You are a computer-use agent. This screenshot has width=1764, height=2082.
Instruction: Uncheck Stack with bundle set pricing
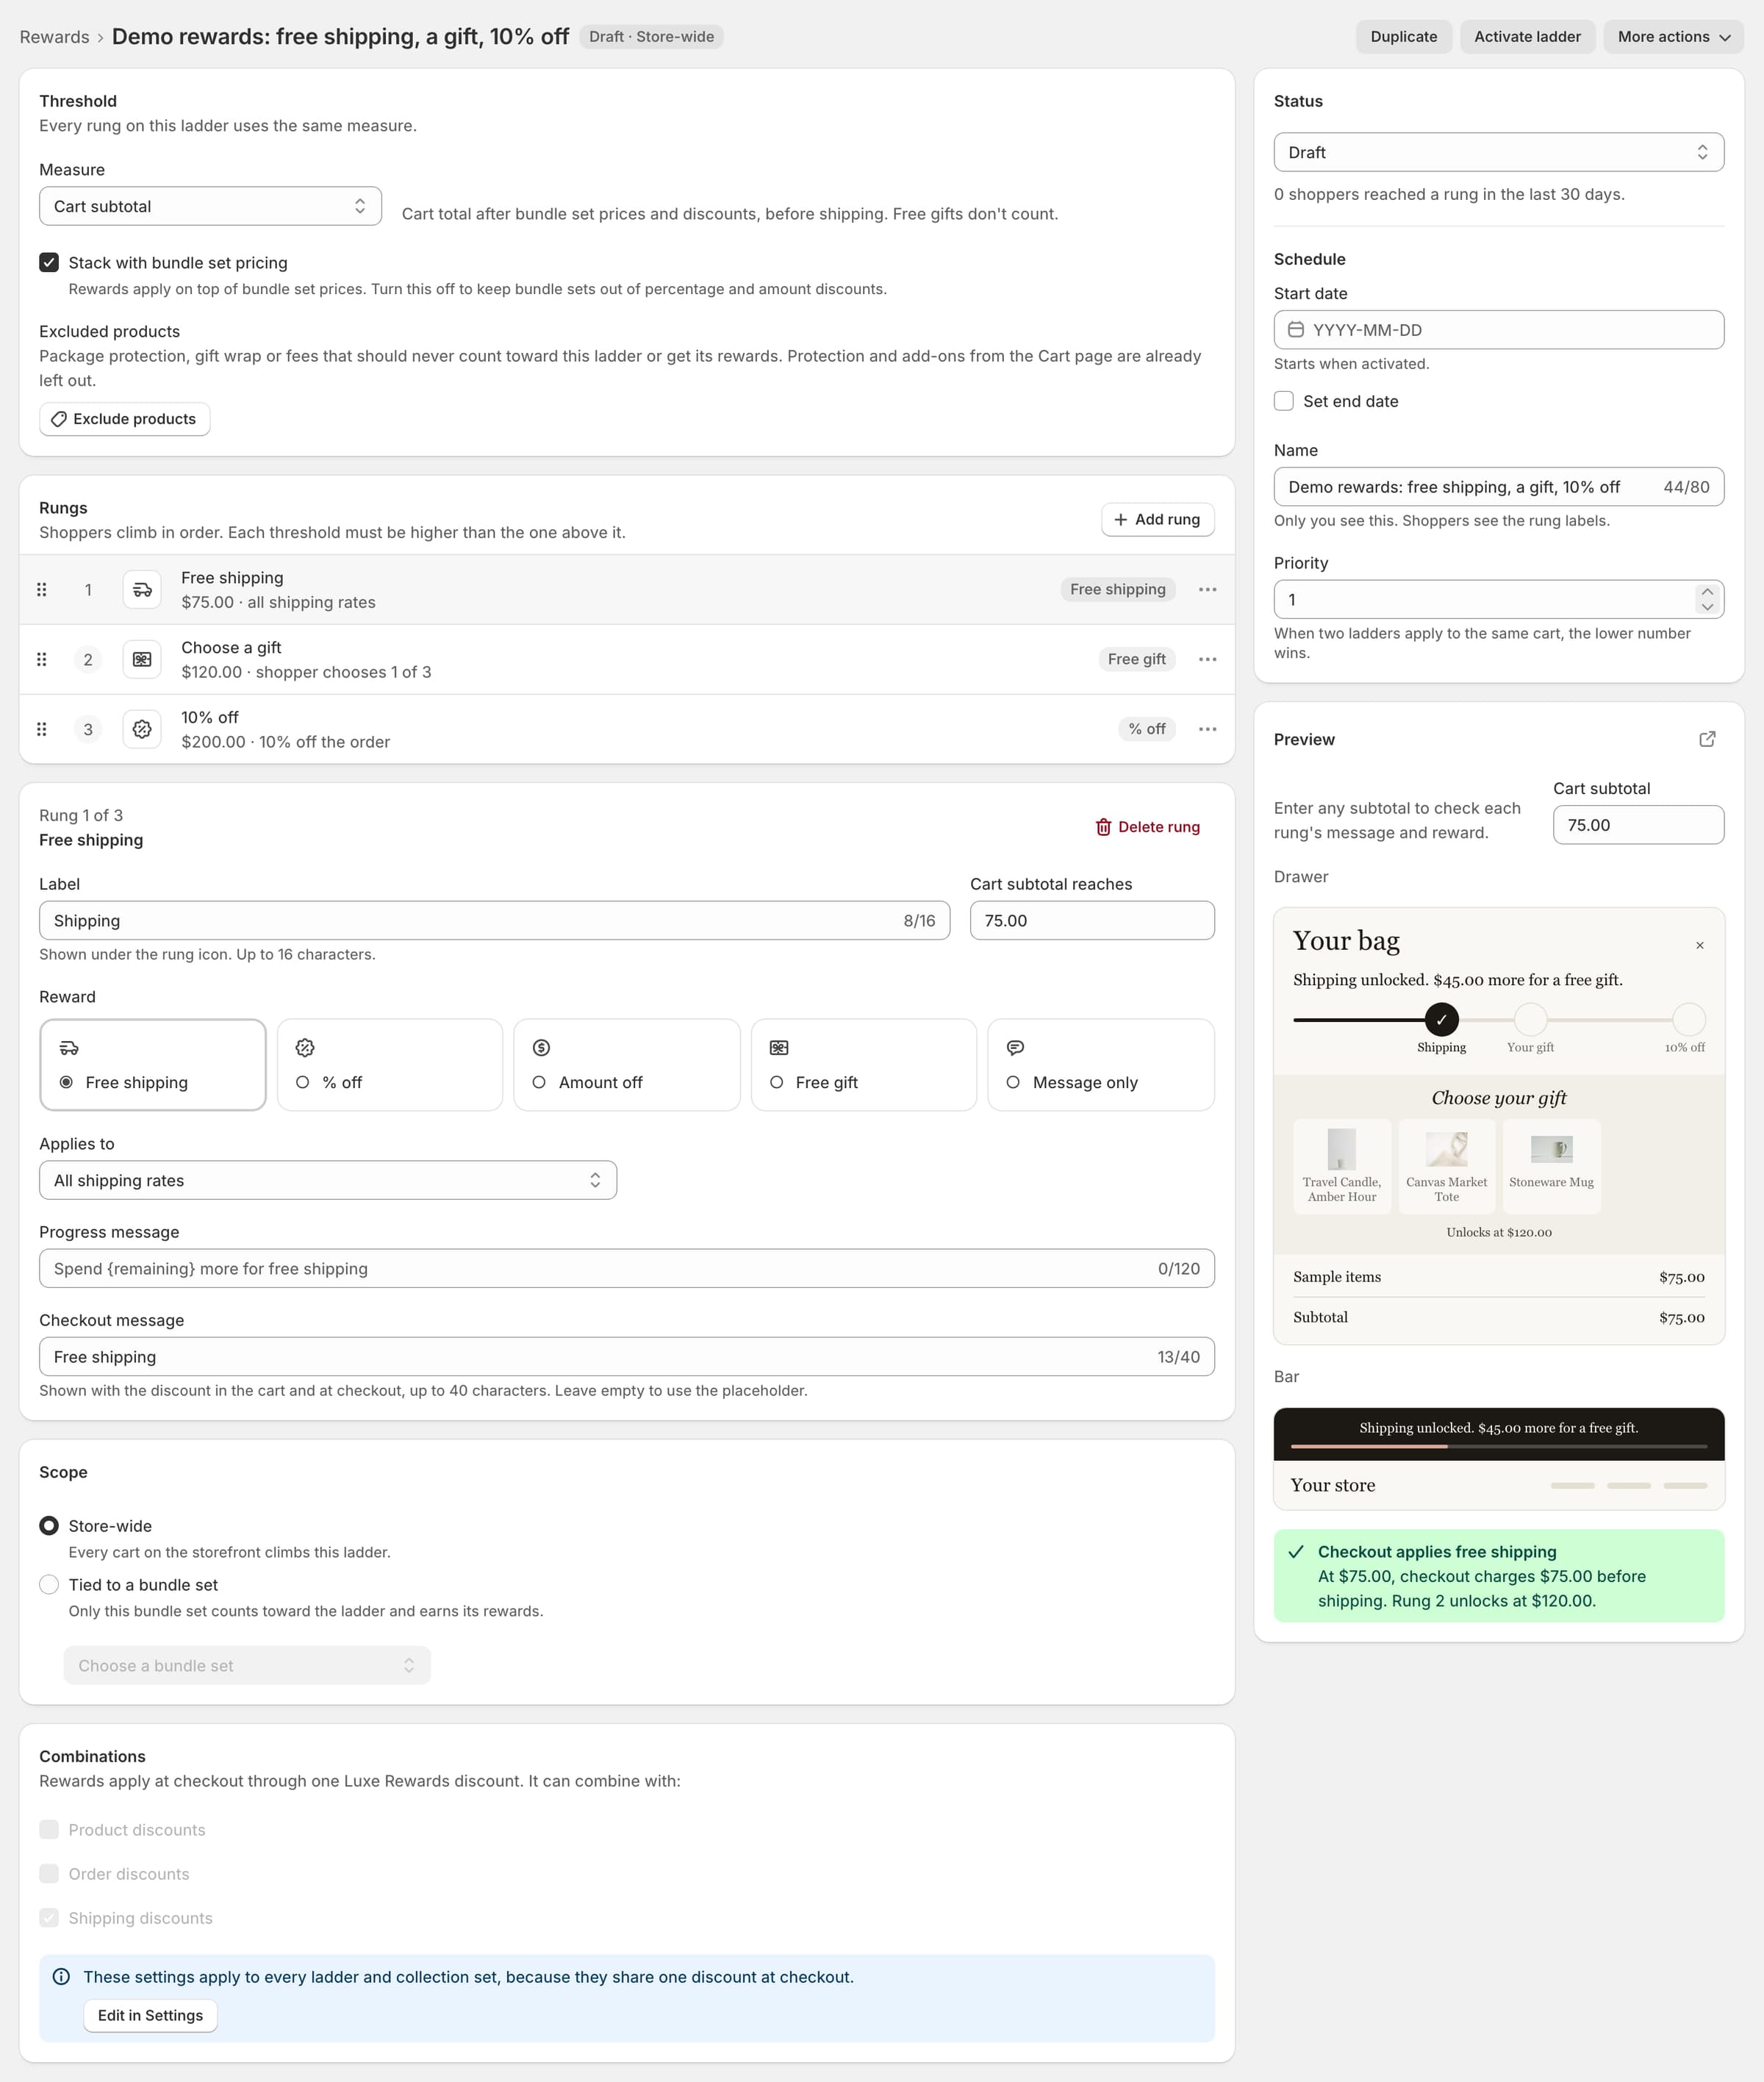pos(49,262)
